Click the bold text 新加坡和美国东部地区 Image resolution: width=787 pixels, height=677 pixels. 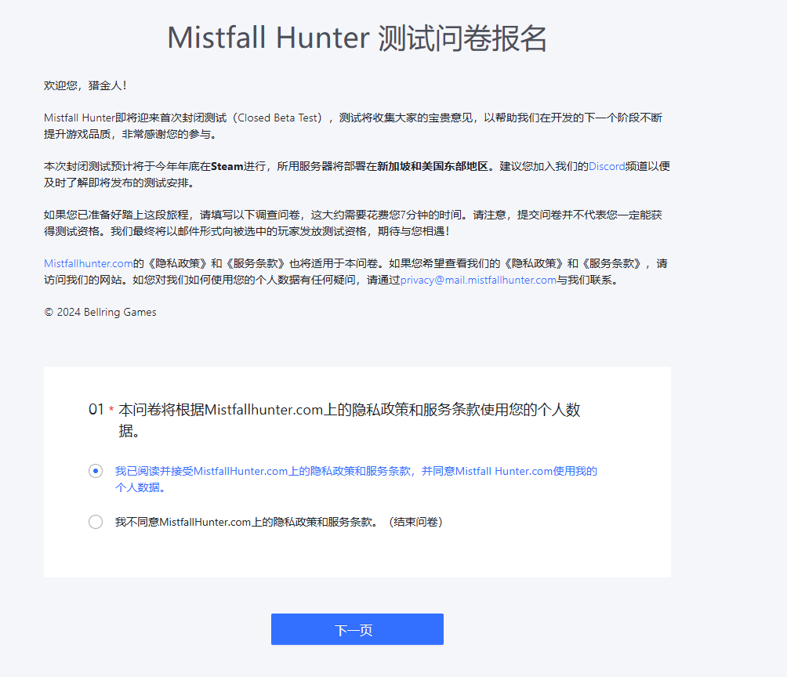tap(432, 166)
